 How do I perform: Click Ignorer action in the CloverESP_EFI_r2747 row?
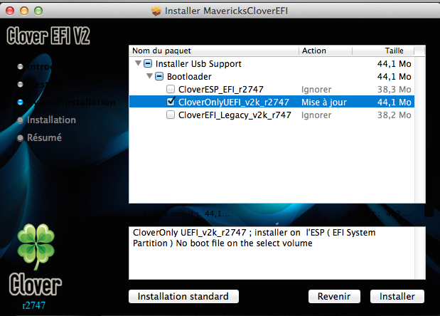tap(316, 90)
